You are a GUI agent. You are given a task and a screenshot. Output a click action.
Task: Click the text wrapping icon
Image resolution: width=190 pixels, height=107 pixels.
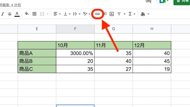(75, 14)
